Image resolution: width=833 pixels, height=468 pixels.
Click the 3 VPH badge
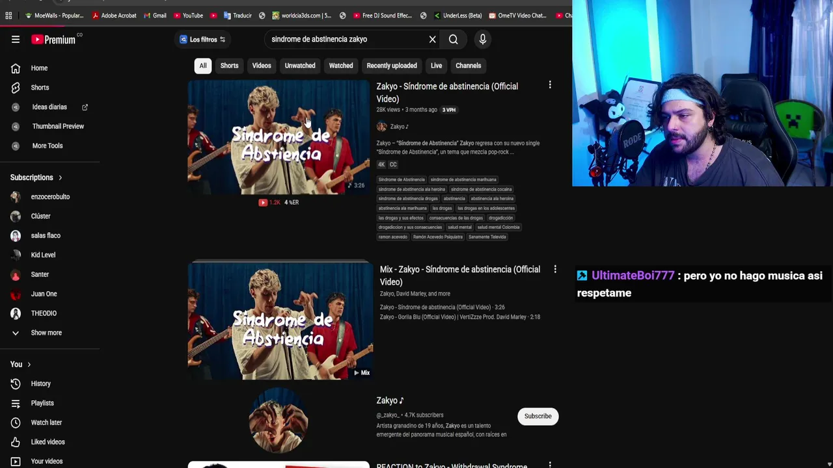pyautogui.click(x=449, y=110)
